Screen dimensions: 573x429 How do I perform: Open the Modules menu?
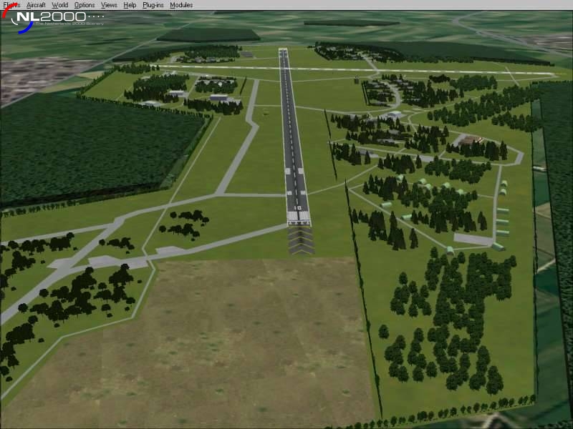[x=181, y=5]
